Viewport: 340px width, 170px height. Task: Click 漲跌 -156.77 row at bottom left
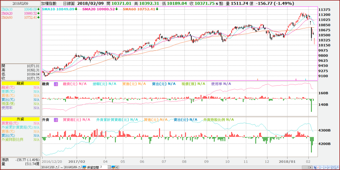(x=20, y=160)
